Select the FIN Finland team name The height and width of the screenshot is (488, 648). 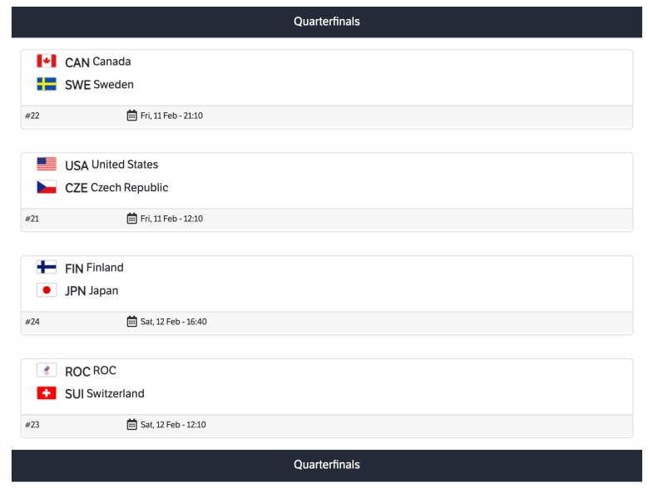[x=94, y=269]
